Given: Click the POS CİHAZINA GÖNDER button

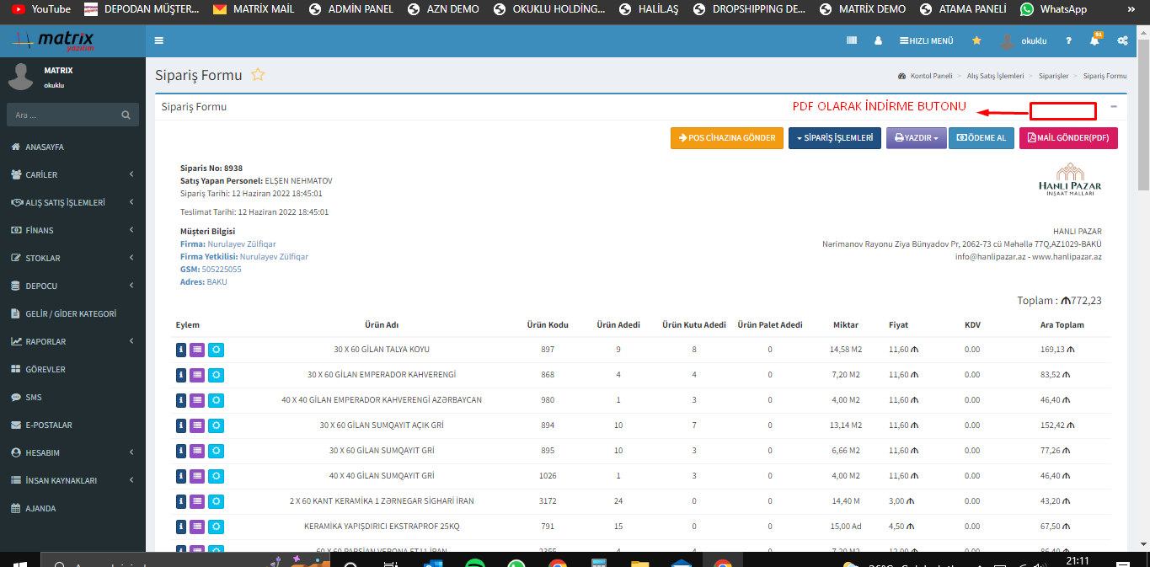Looking at the screenshot, I should click(726, 138).
